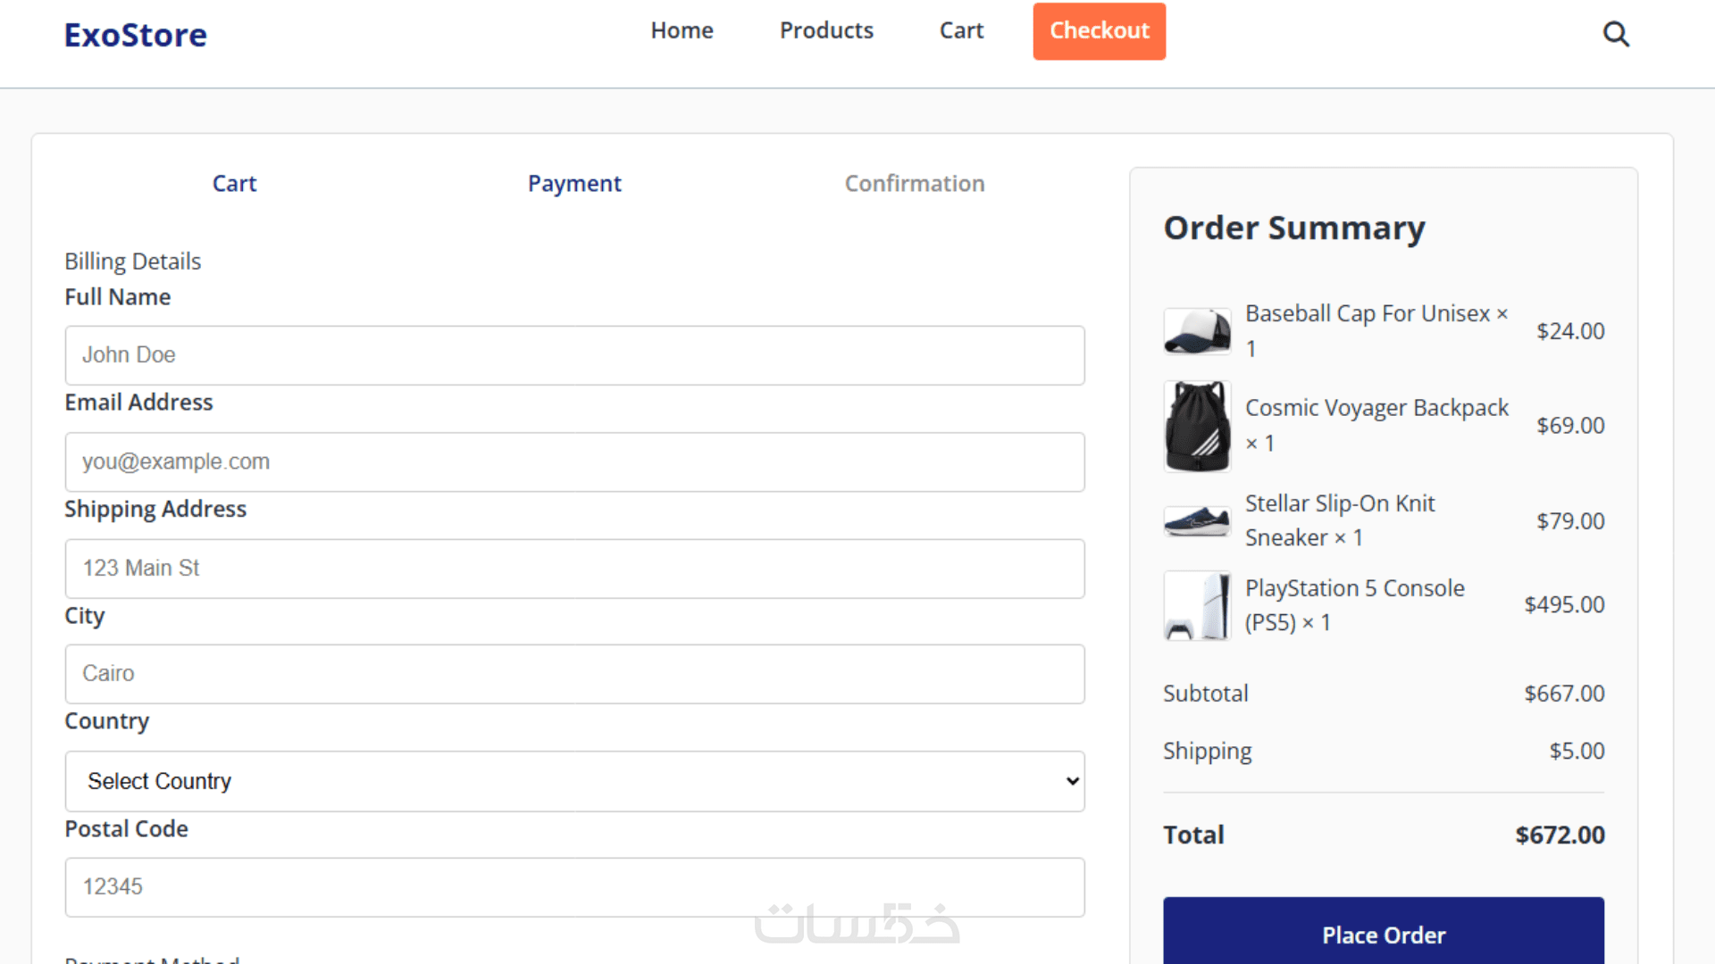
Task: Click into the Email Address field
Action: 574,461
